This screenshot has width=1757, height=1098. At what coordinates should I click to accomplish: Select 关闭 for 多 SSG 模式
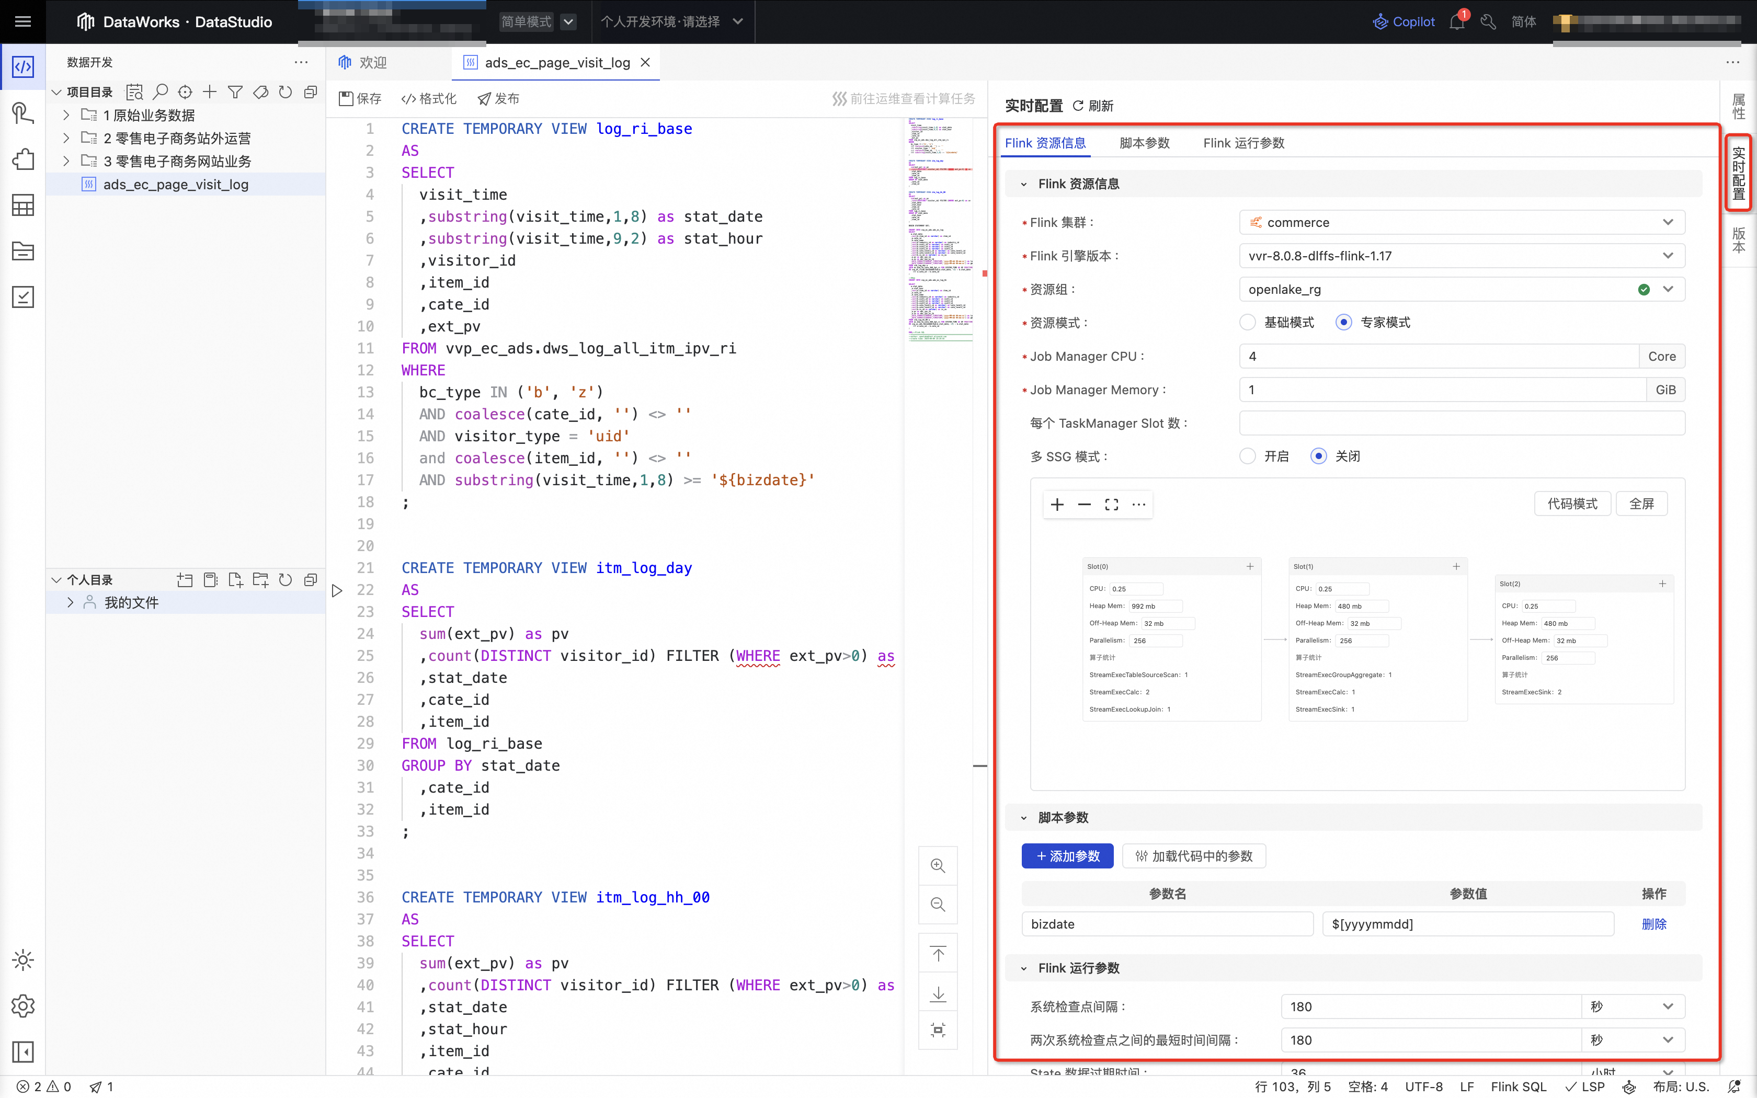coord(1318,456)
